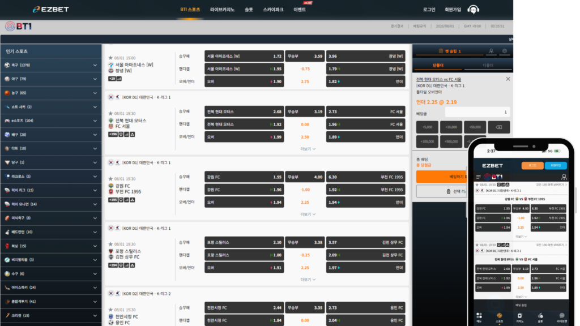
Task: Toggle the first match star in phone mockup
Action: point(477,185)
